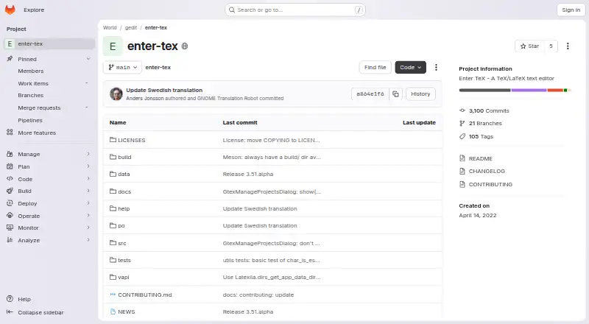The height and width of the screenshot is (324, 589).
Task: Click the Sign in button
Action: (x=571, y=10)
